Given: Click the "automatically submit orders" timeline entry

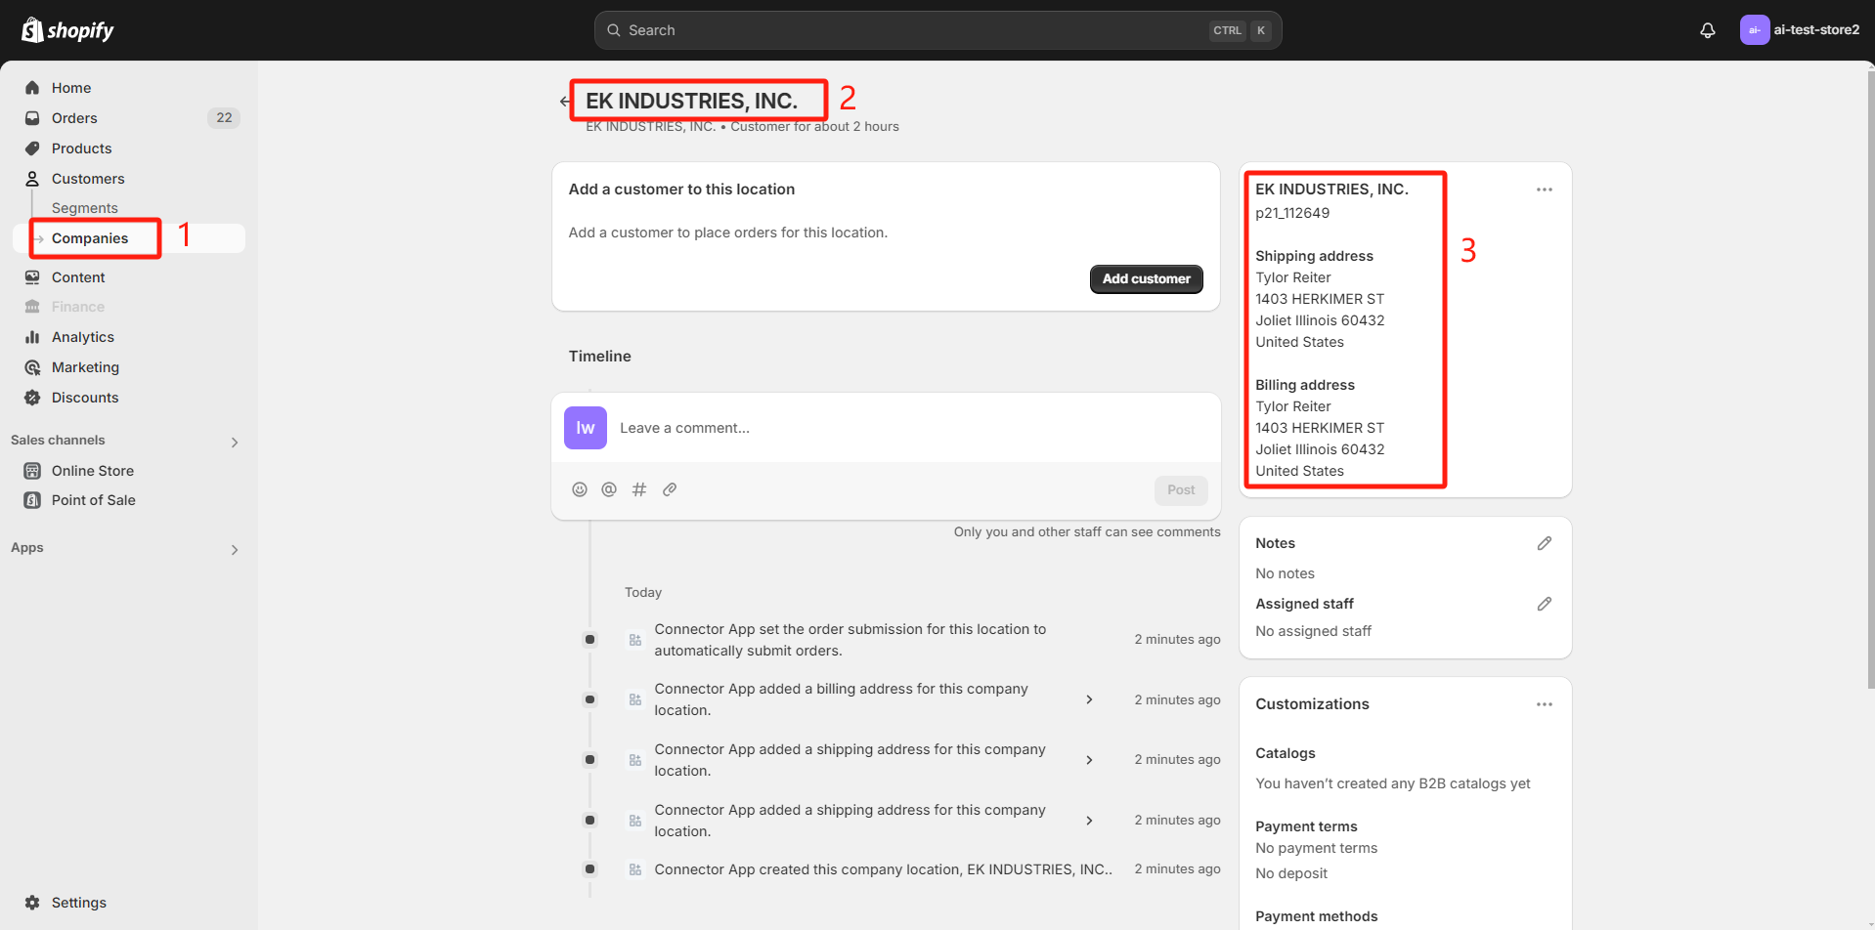Looking at the screenshot, I should click(x=850, y=640).
